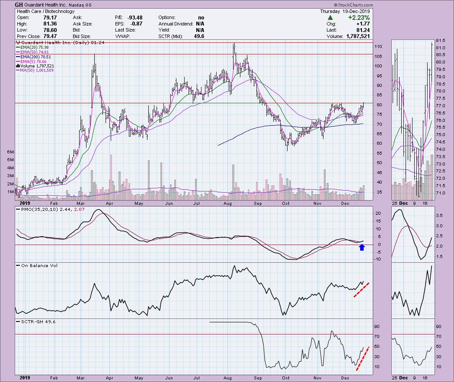The height and width of the screenshot is (382, 454).
Task: Click the +2.23% percent change
Action: [x=359, y=18]
